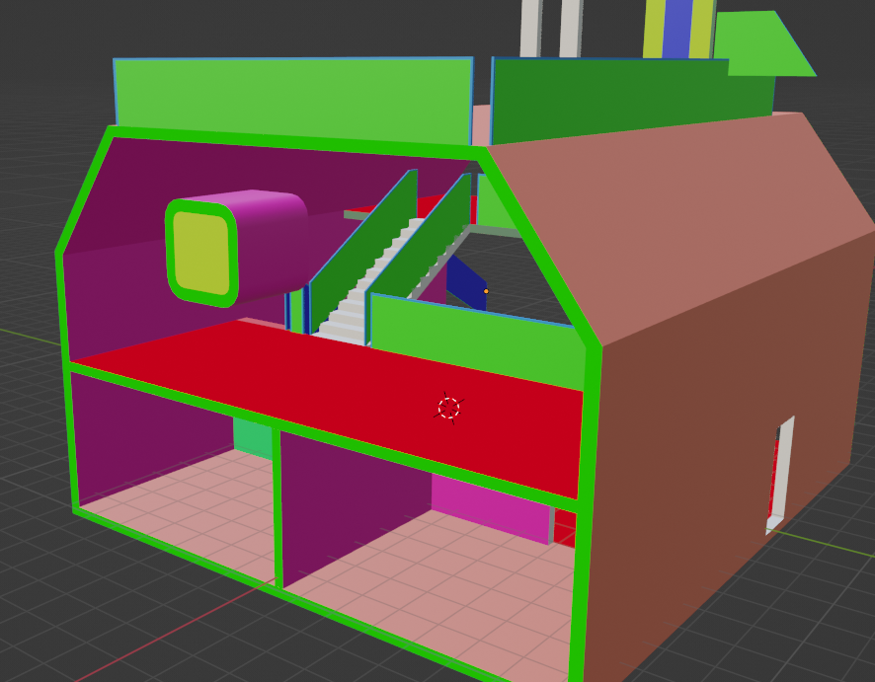Select the light green panel on the left rooftop

pos(291,99)
